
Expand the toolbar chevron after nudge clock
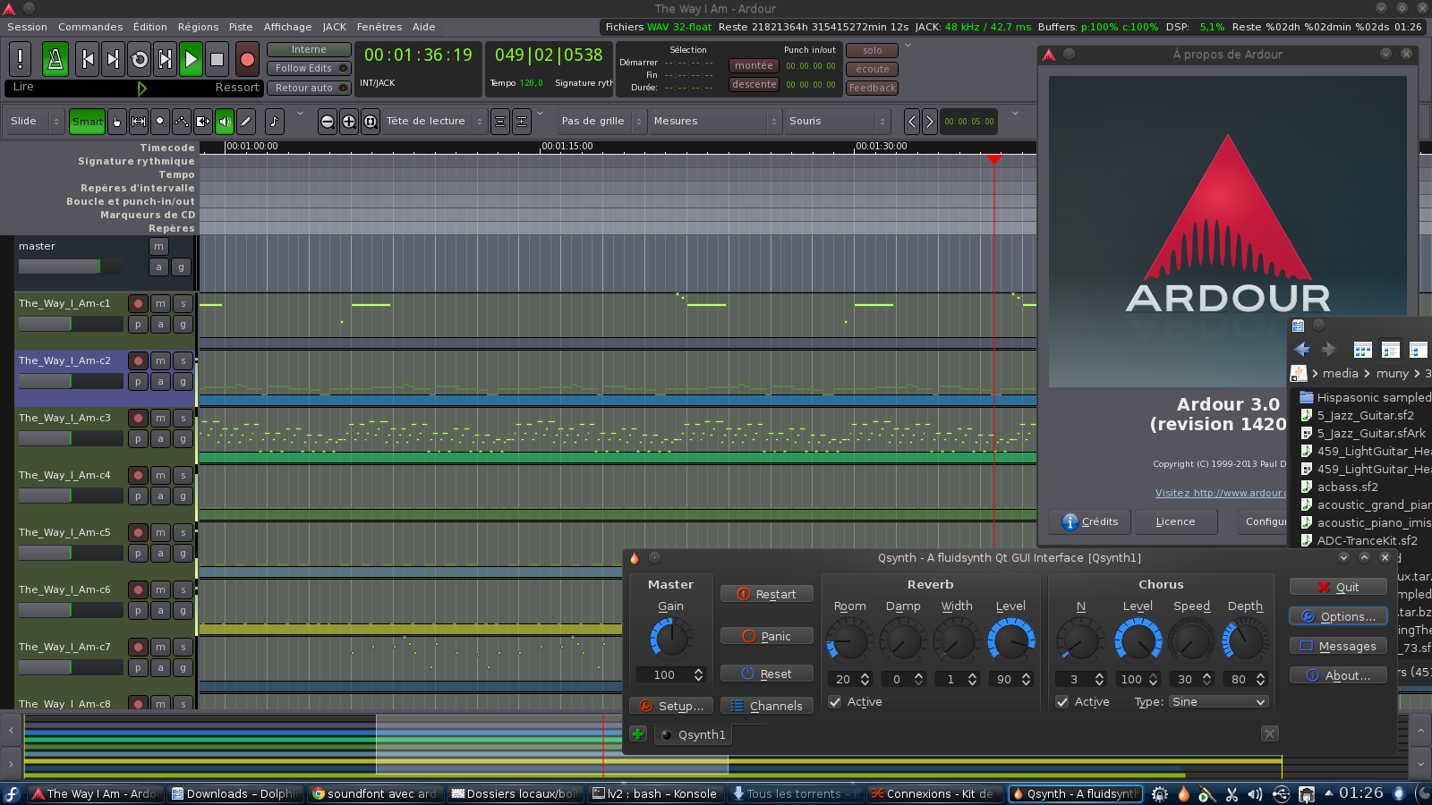pyautogui.click(x=1015, y=114)
